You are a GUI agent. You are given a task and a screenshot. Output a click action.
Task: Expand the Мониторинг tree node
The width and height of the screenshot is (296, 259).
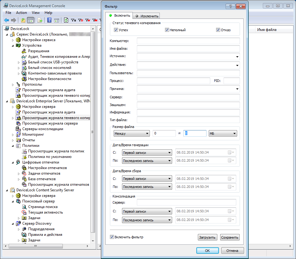click(13, 134)
